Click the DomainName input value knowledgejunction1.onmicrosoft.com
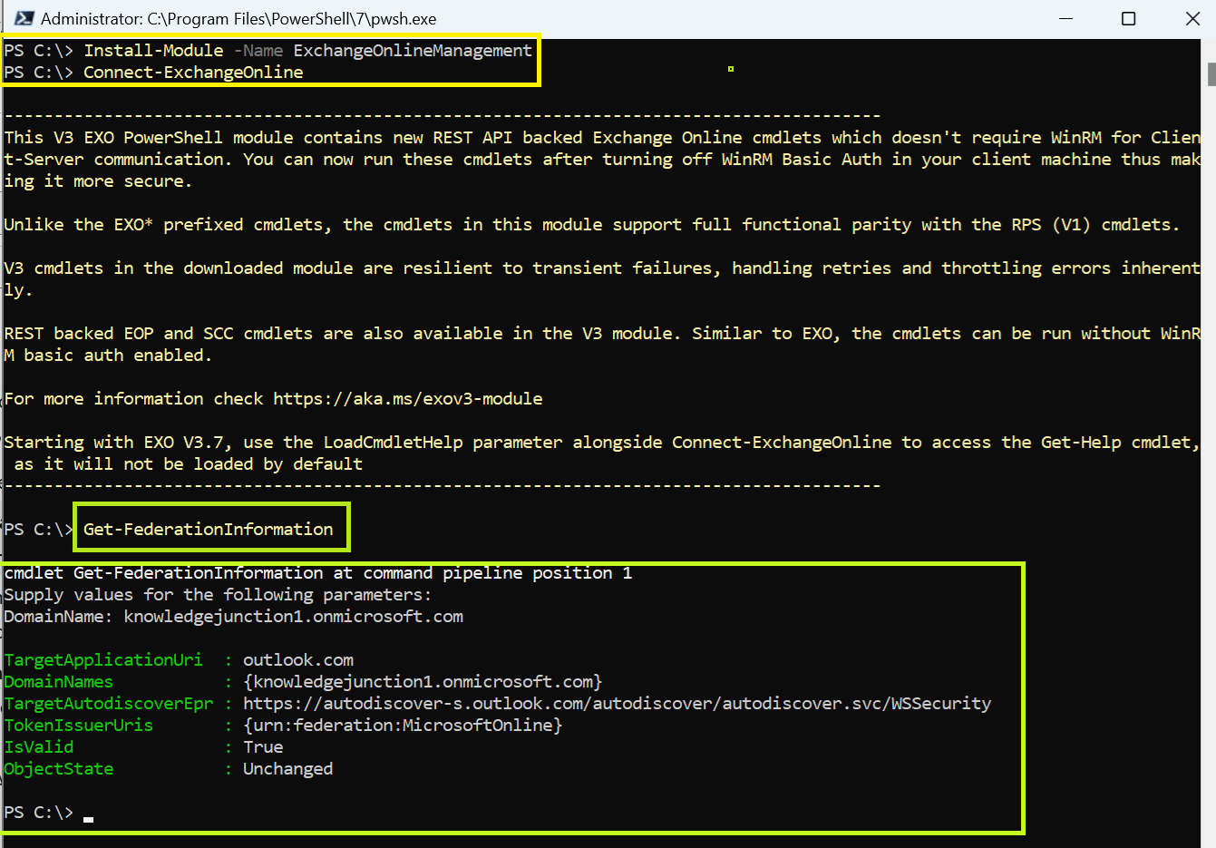The image size is (1216, 848). click(294, 617)
